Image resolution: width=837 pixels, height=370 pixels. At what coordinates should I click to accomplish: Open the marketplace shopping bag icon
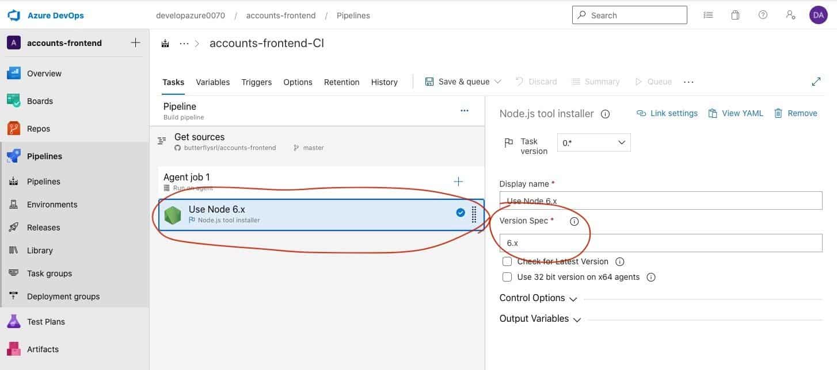(x=735, y=16)
